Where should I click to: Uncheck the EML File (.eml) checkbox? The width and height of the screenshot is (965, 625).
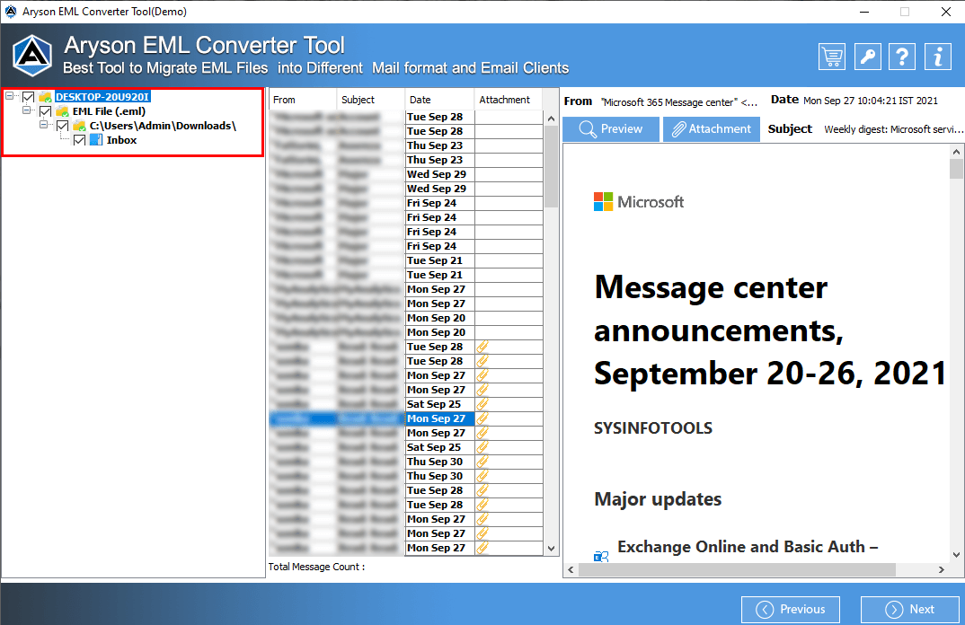point(46,111)
